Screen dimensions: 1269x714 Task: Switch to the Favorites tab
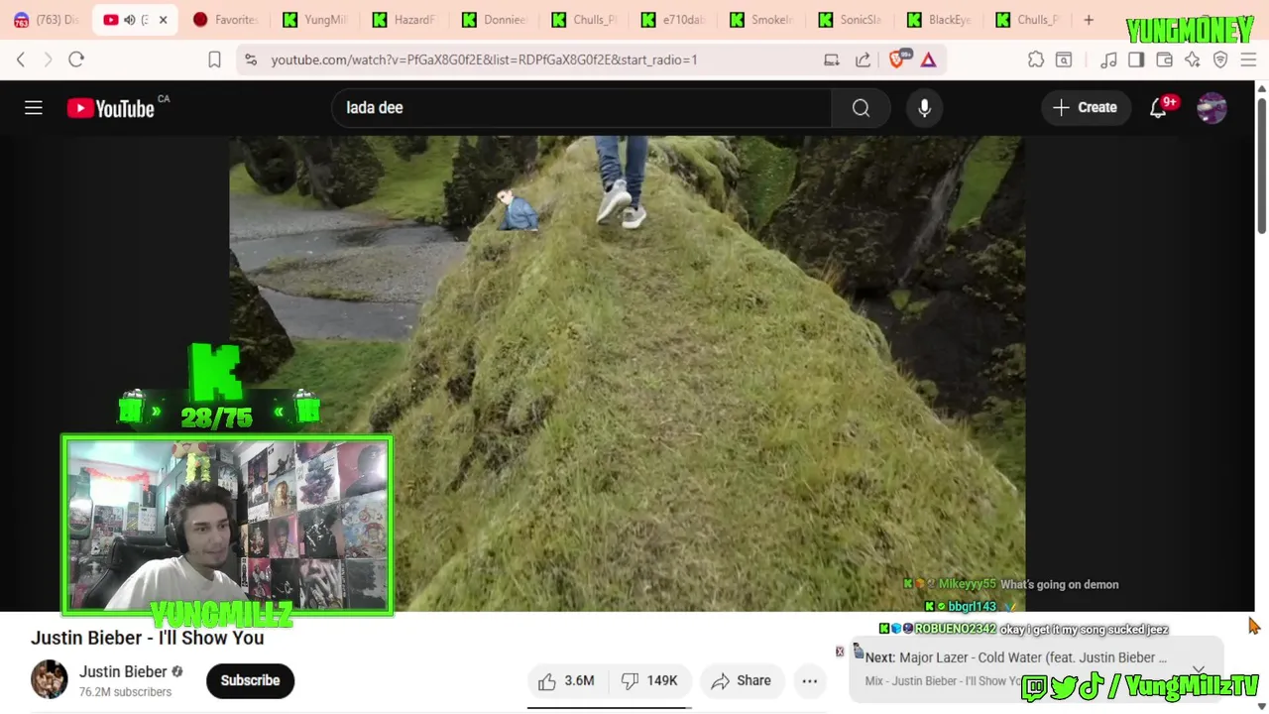(x=227, y=20)
